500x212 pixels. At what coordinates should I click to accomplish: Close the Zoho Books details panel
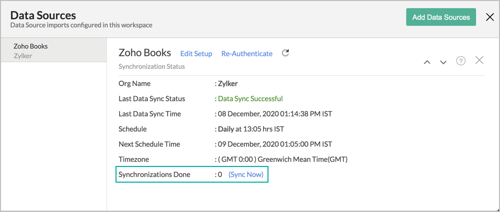coord(479,60)
